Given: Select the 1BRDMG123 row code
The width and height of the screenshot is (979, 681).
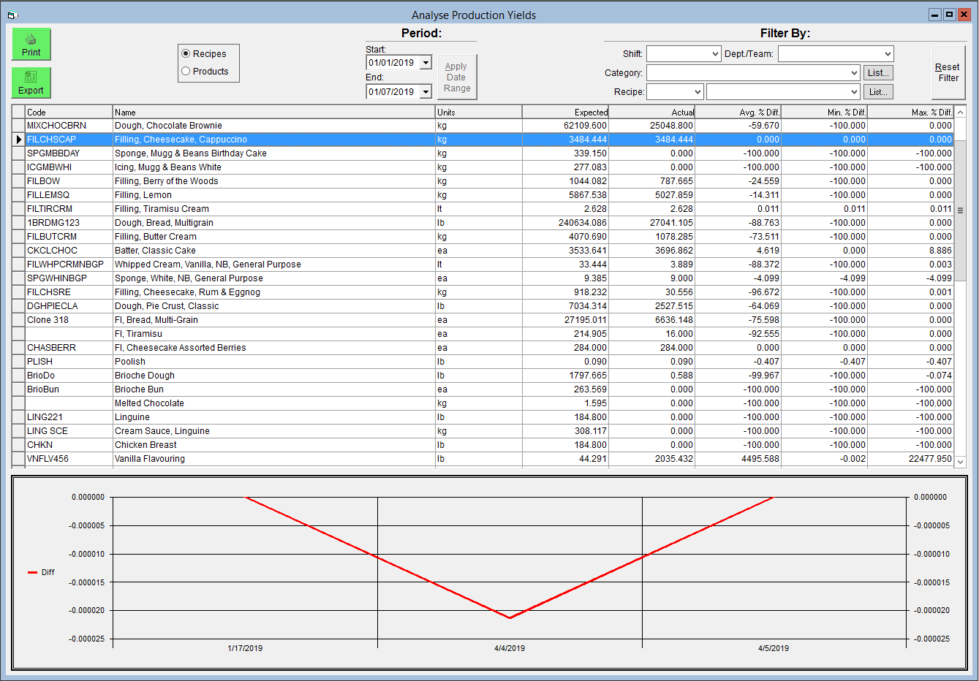Looking at the screenshot, I should (69, 223).
